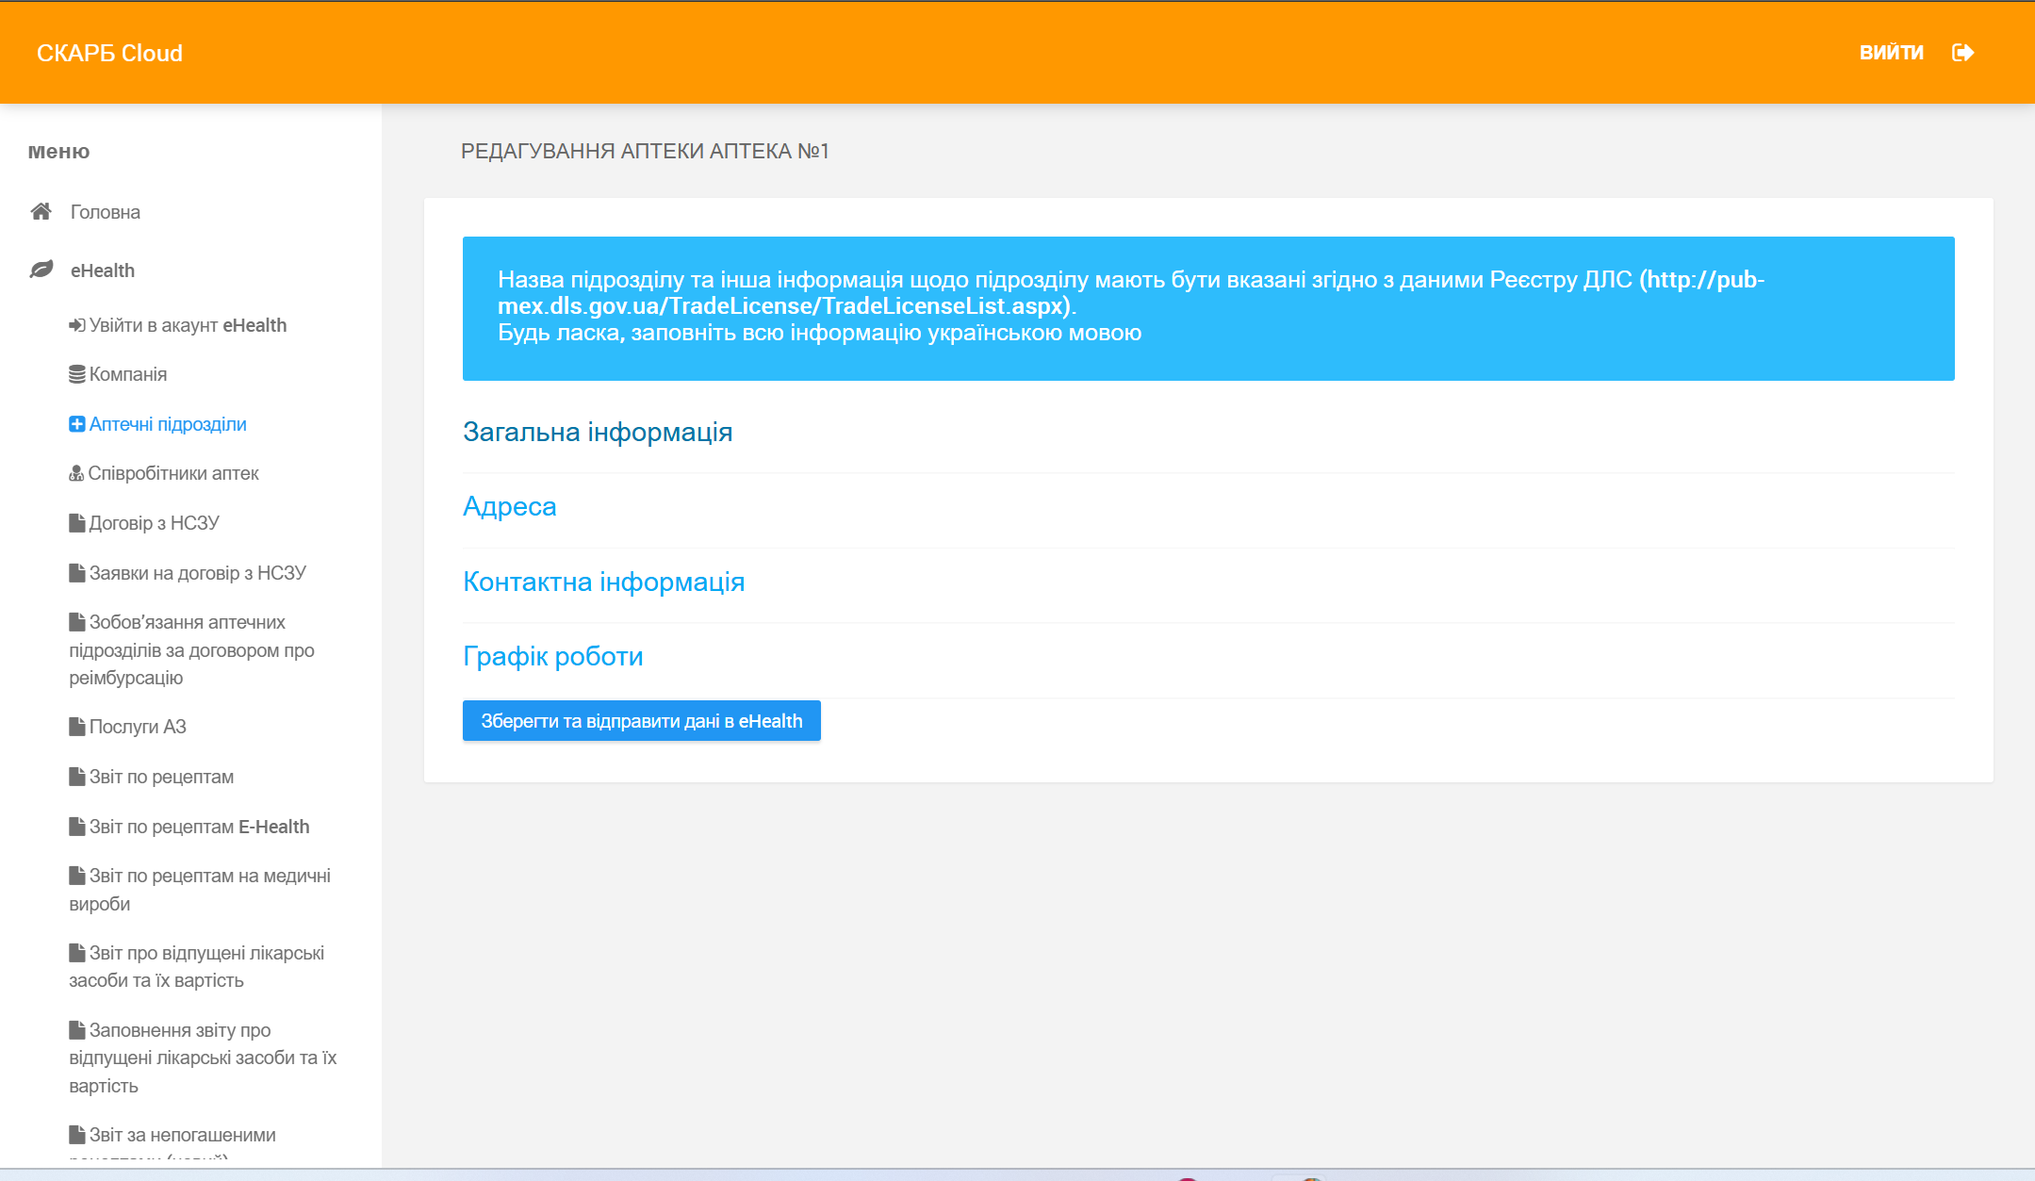Click document icon beside Послуги АЗ
Image resolution: width=2035 pixels, height=1181 pixels.
76,727
